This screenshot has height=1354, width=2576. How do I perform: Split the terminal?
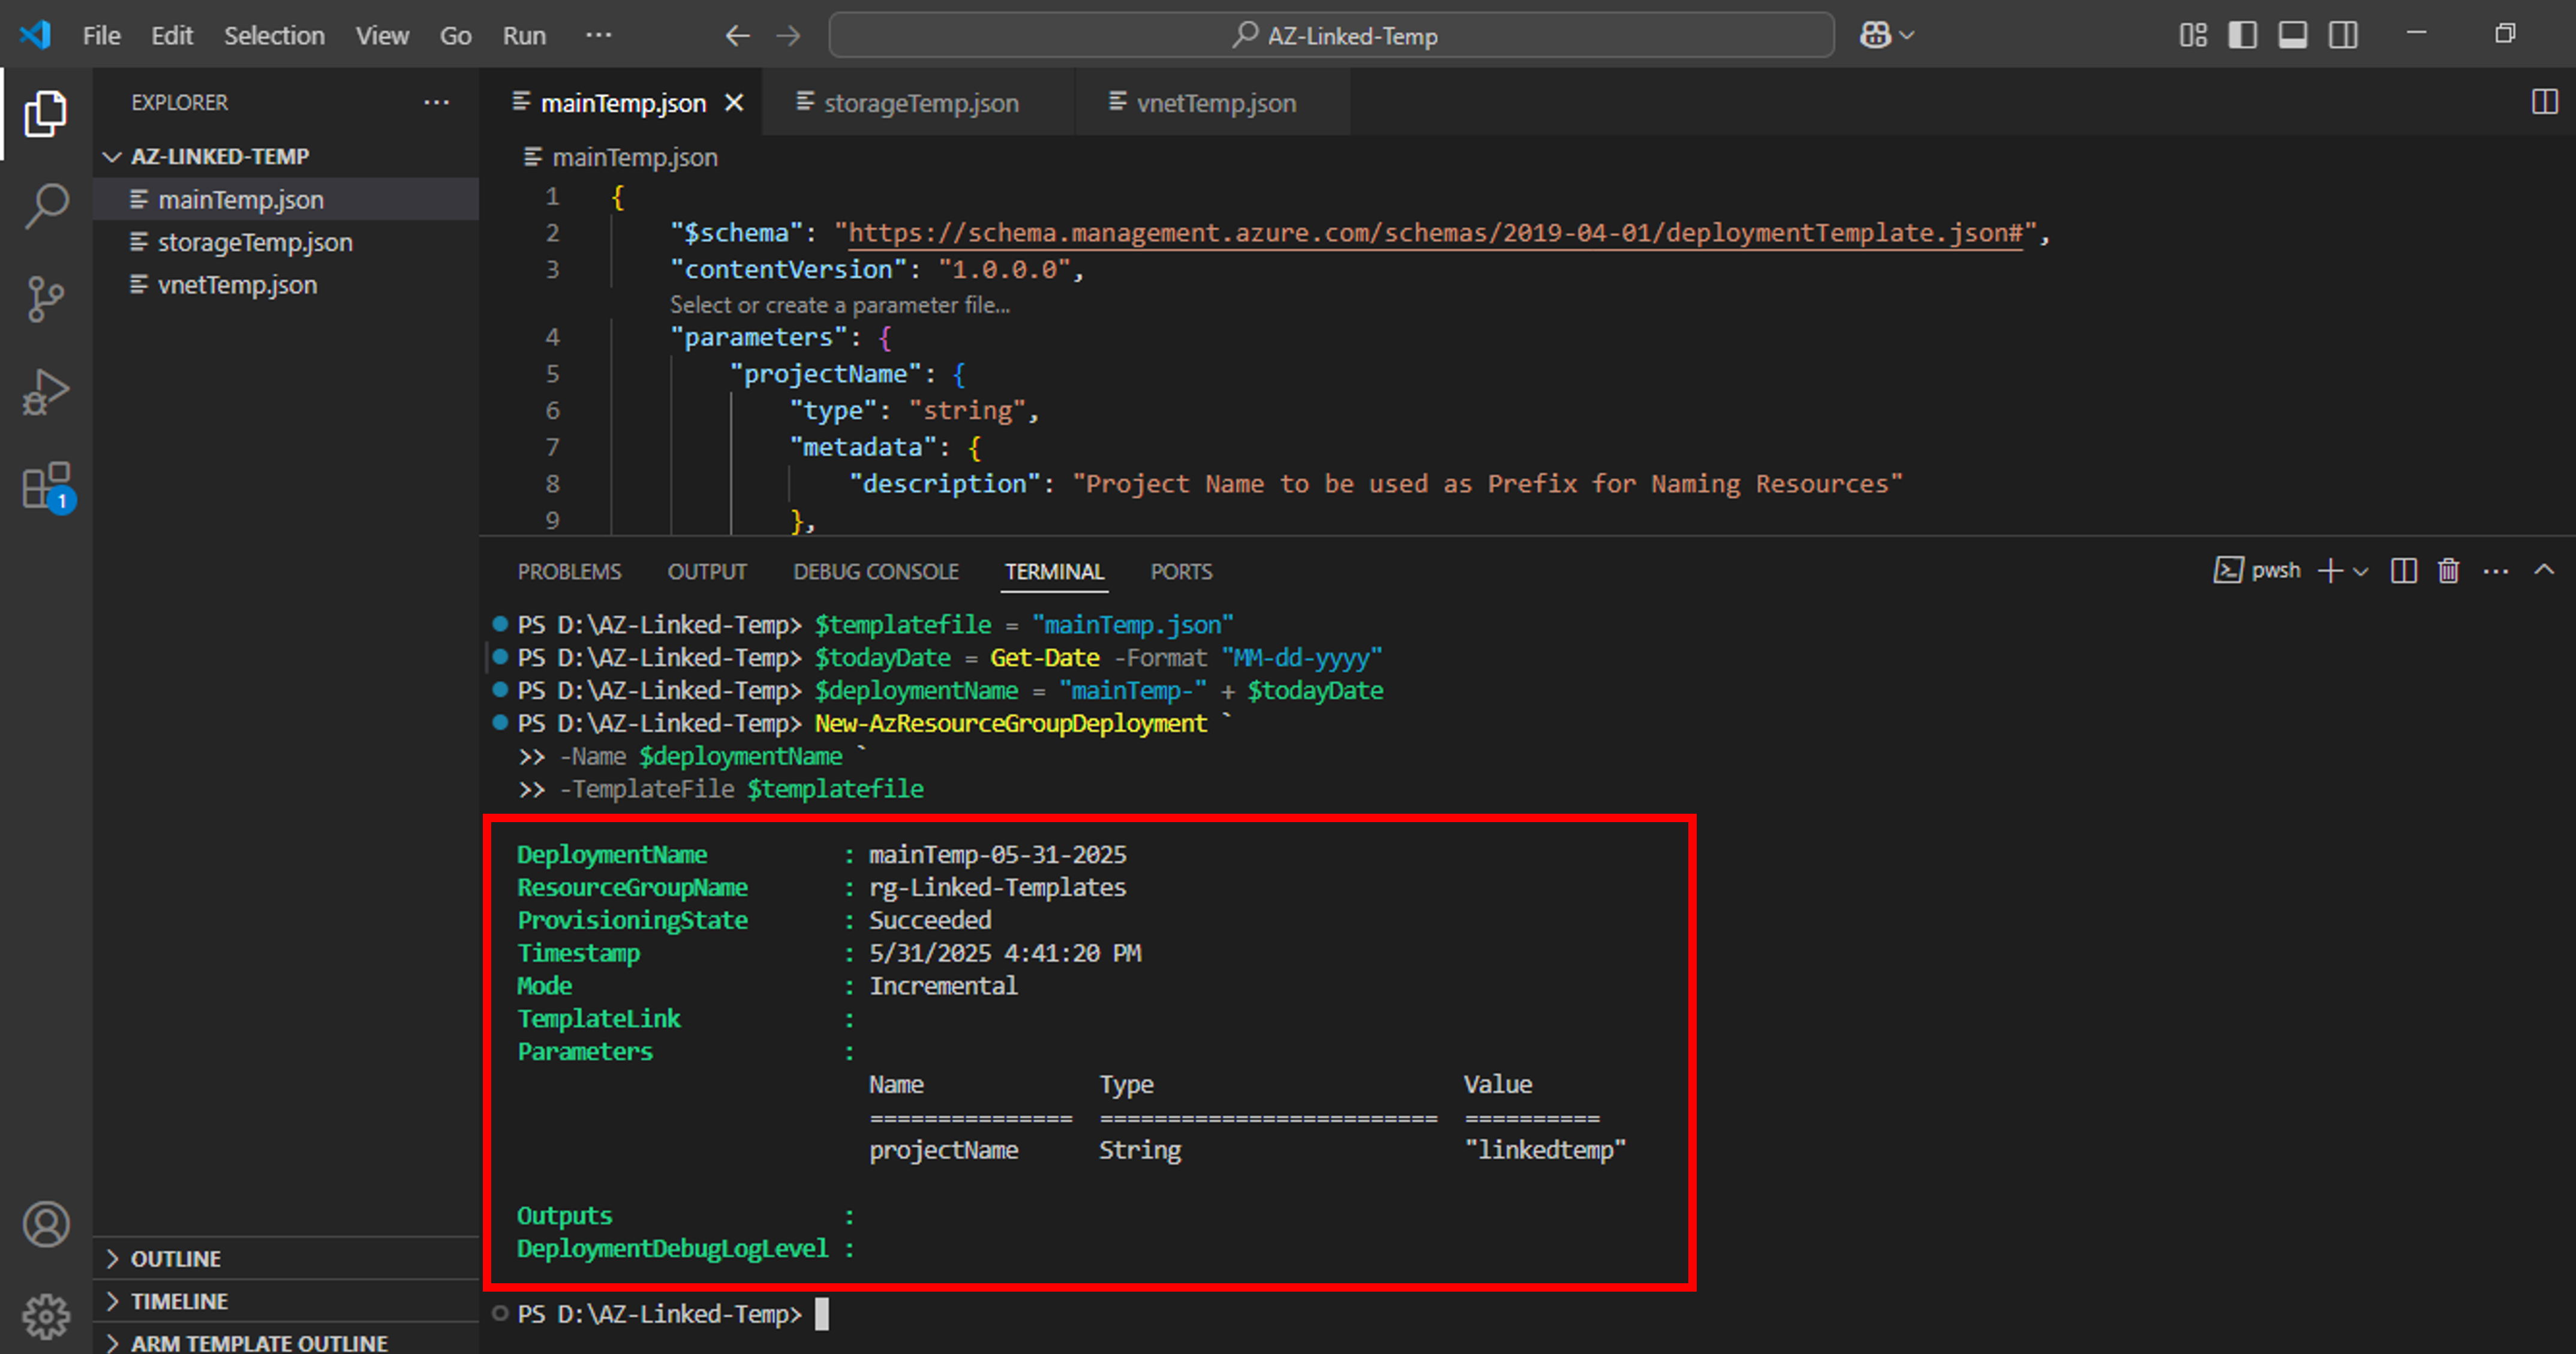pyautogui.click(x=2404, y=570)
